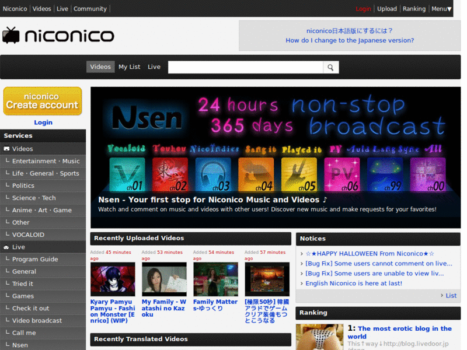Open Nsen Touhou channel ch02 tile
The height and width of the screenshot is (350, 467).
click(170, 174)
